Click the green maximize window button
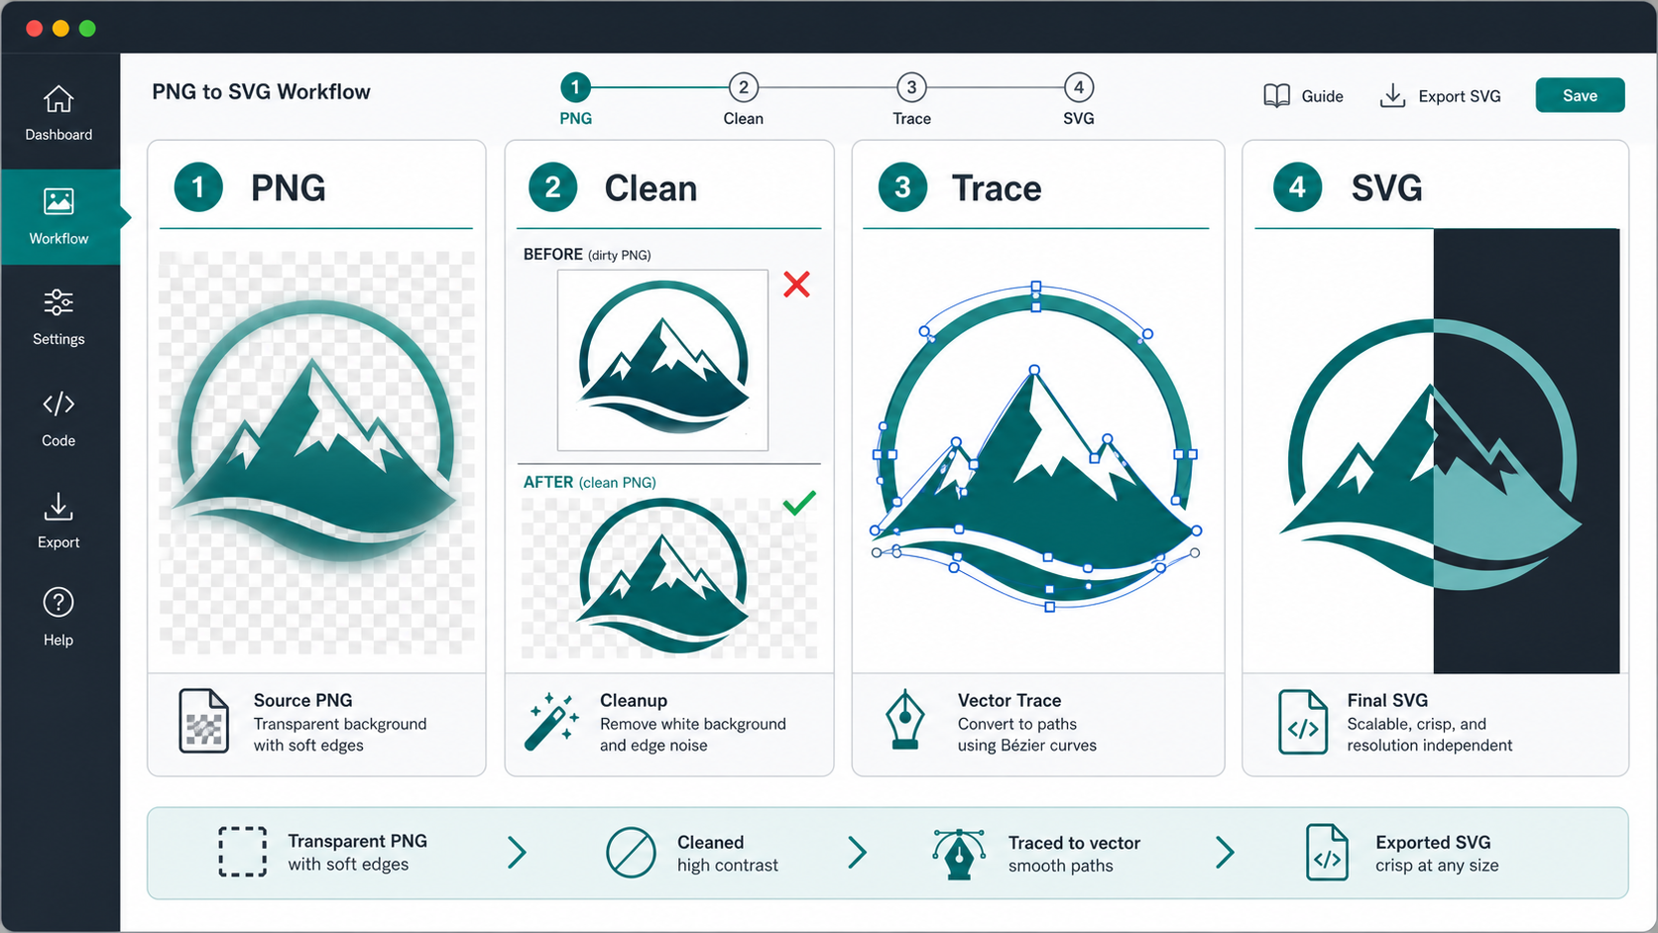 click(x=87, y=28)
